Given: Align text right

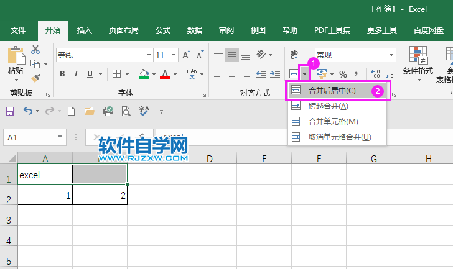Looking at the screenshot, I should pos(246,74).
